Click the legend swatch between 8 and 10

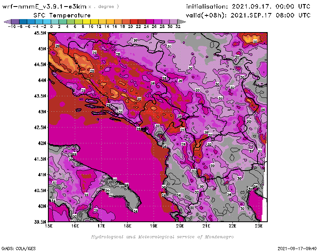87,22
